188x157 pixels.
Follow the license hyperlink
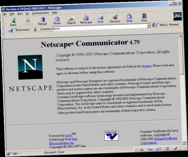[146, 66]
